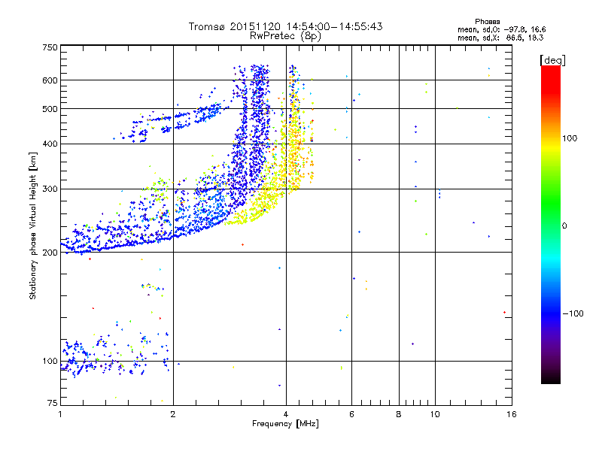This screenshot has height=451, width=602.
Task: Click the colorbar tick label '100'
Action: (x=570, y=138)
